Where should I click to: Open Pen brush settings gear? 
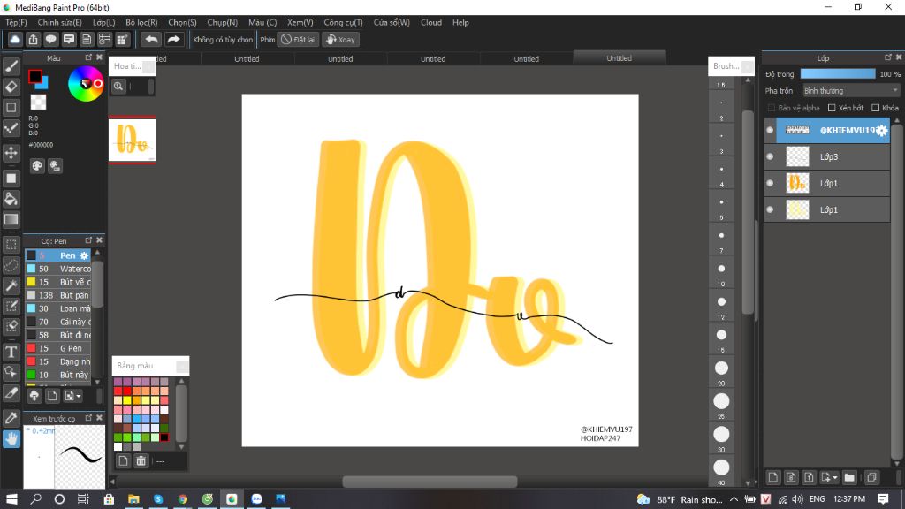(x=84, y=255)
